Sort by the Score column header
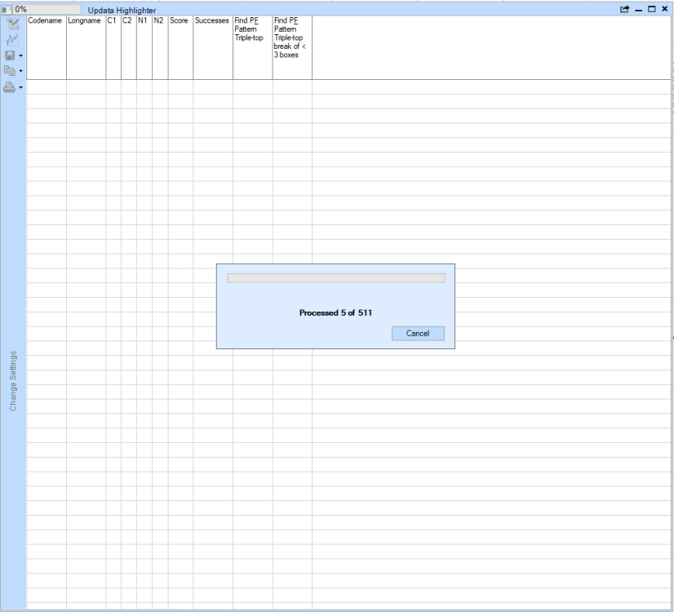This screenshot has width=674, height=612. 180,20
